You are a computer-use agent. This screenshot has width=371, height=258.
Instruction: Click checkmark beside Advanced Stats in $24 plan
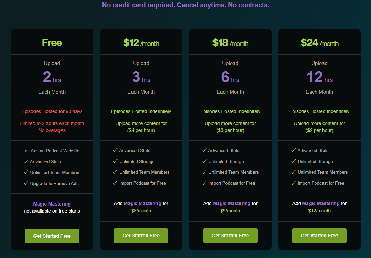[294, 150]
